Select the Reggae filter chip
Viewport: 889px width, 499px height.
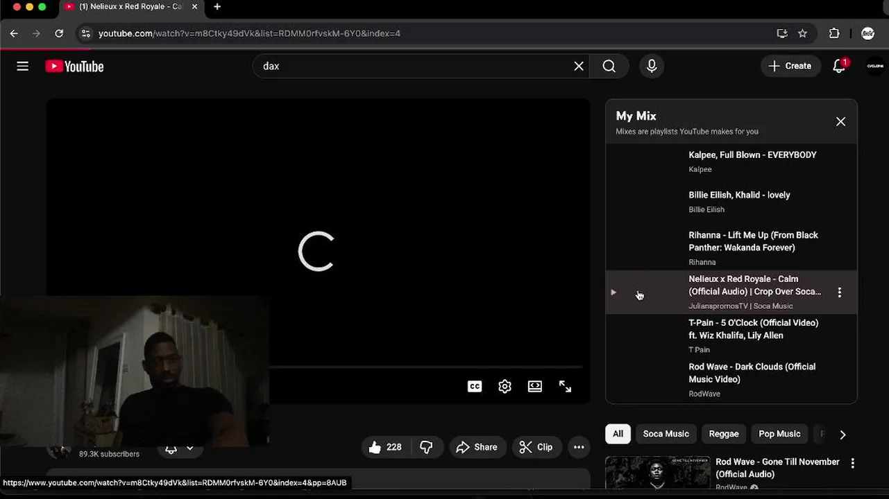click(x=724, y=434)
